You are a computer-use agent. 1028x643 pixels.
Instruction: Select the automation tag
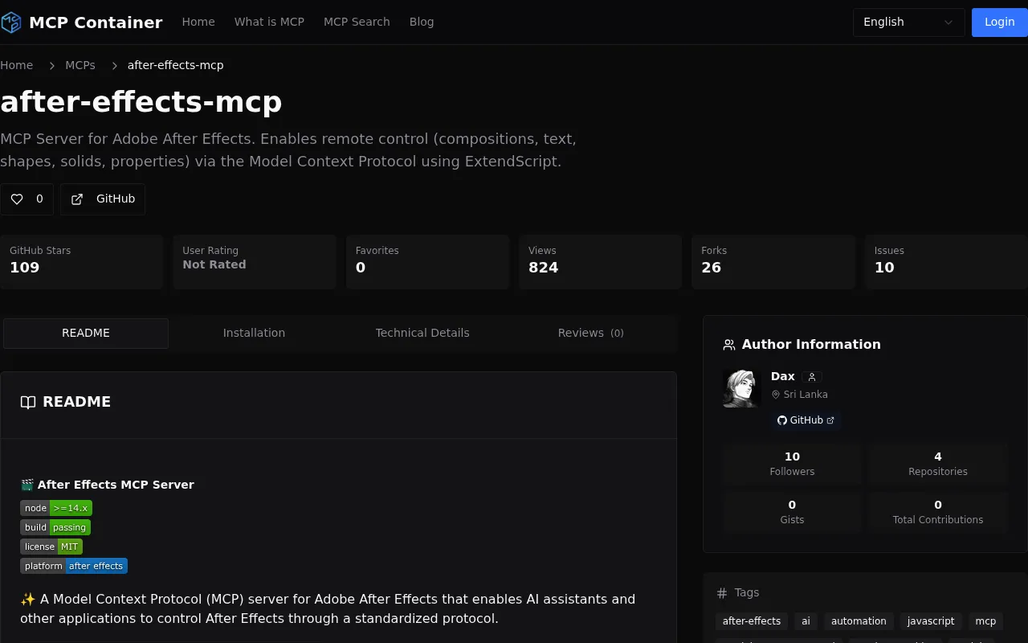pos(859,621)
